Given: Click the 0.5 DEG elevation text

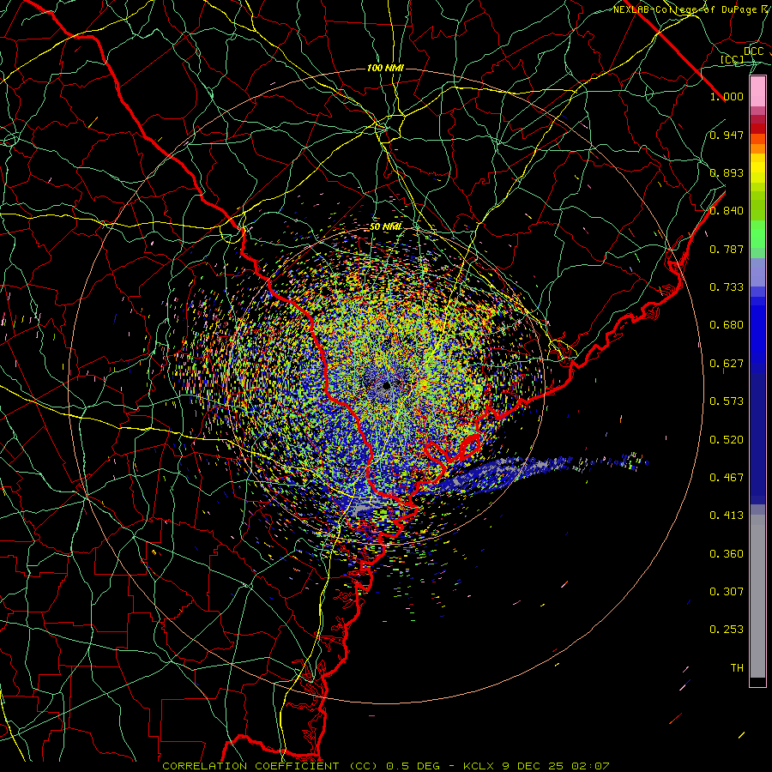Looking at the screenshot, I should 413,766.
